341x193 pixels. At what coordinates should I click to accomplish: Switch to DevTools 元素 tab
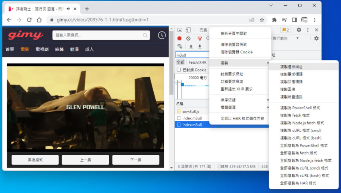(203, 30)
